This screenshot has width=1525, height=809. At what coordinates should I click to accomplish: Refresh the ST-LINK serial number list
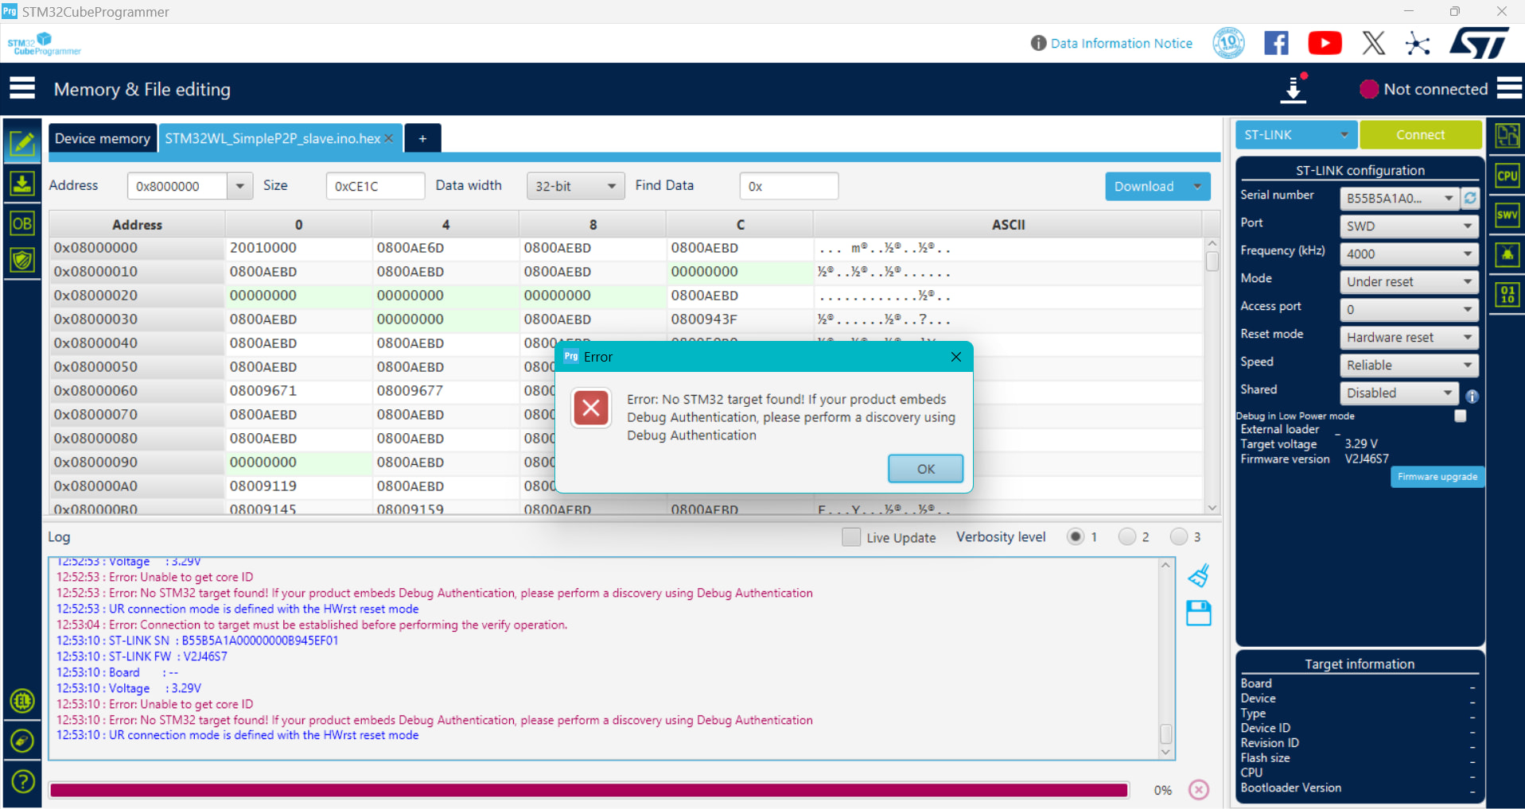point(1470,198)
